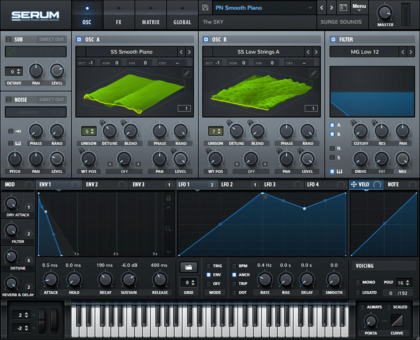Click the save preset floppy disk icon
This screenshot has height=340, width=420.
205,7
